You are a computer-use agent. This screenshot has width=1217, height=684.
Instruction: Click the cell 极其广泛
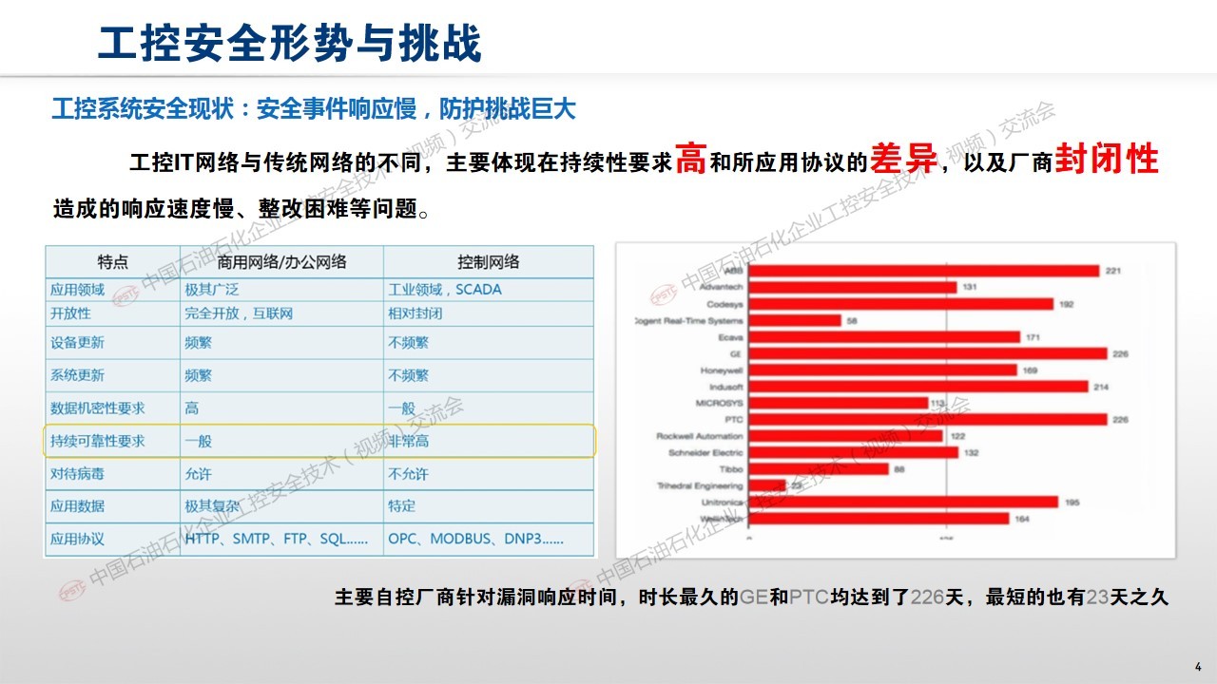212,289
